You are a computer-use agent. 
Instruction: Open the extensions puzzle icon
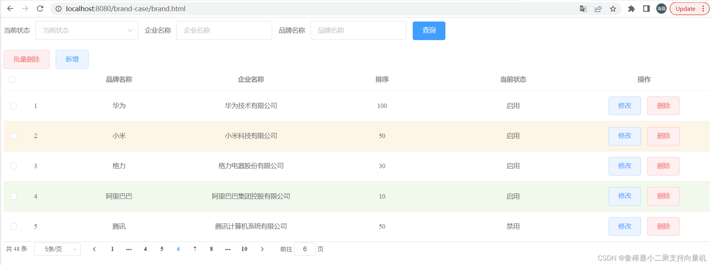(631, 9)
